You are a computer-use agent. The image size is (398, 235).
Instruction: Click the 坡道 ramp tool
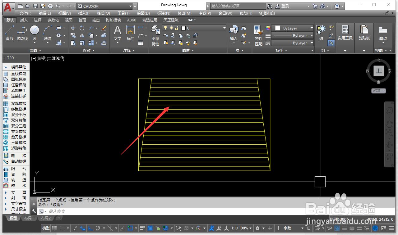click(15, 180)
